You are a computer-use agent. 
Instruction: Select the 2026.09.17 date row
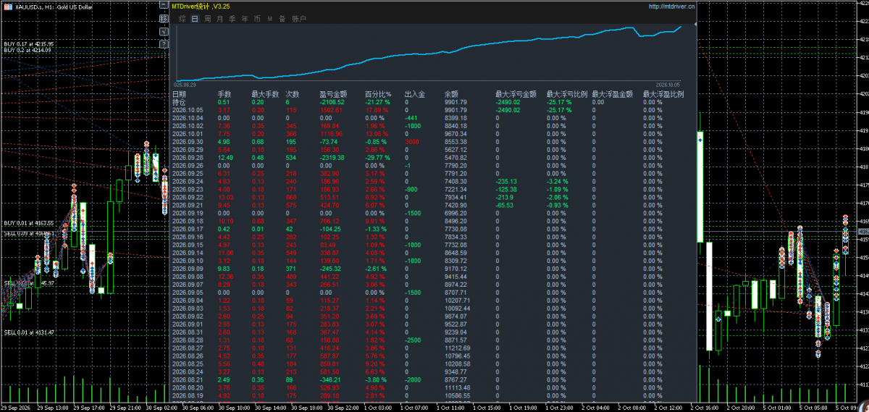(x=186, y=229)
